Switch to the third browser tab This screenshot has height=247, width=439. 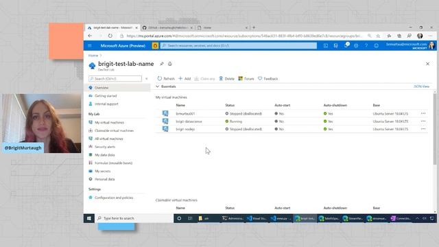(x=222, y=27)
